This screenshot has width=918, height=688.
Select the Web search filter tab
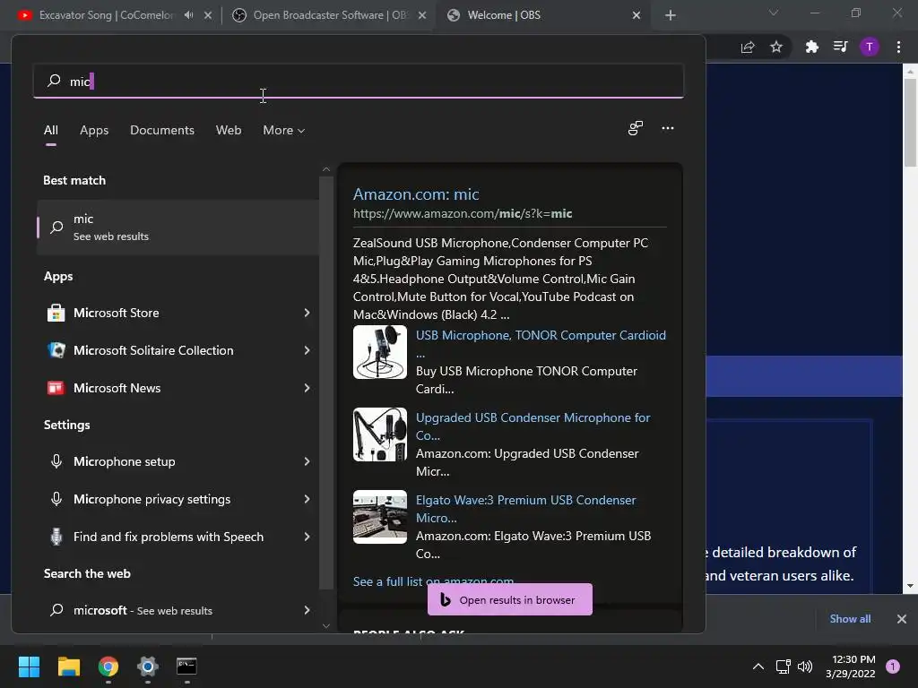[x=229, y=131]
